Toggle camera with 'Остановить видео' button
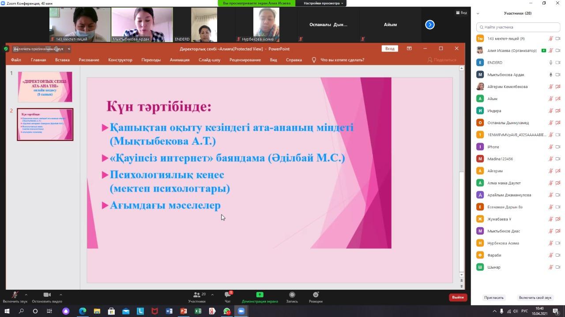 coord(47,295)
